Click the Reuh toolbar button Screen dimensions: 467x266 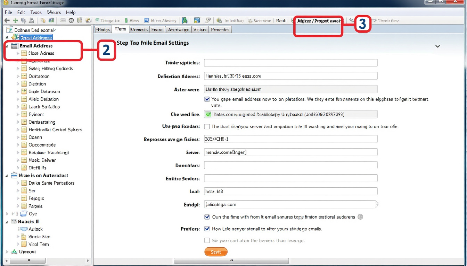pos(281,21)
